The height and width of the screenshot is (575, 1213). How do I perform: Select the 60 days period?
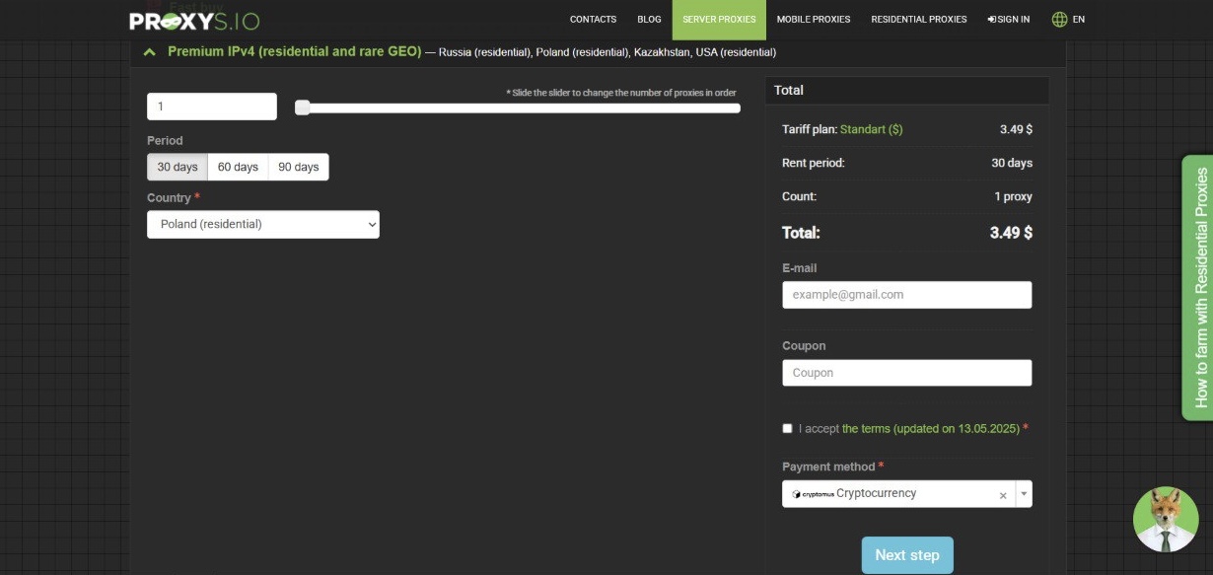tap(238, 167)
